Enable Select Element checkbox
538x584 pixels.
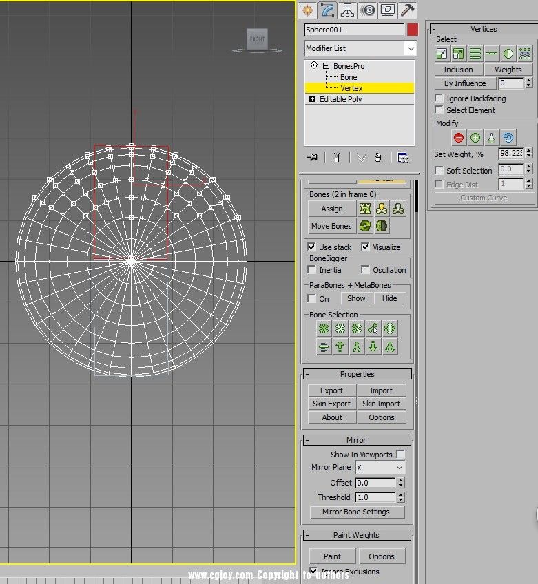(x=439, y=110)
